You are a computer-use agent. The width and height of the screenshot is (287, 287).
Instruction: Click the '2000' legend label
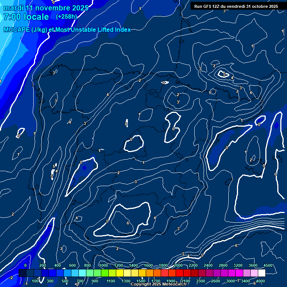pyautogui.click(x=178, y=265)
